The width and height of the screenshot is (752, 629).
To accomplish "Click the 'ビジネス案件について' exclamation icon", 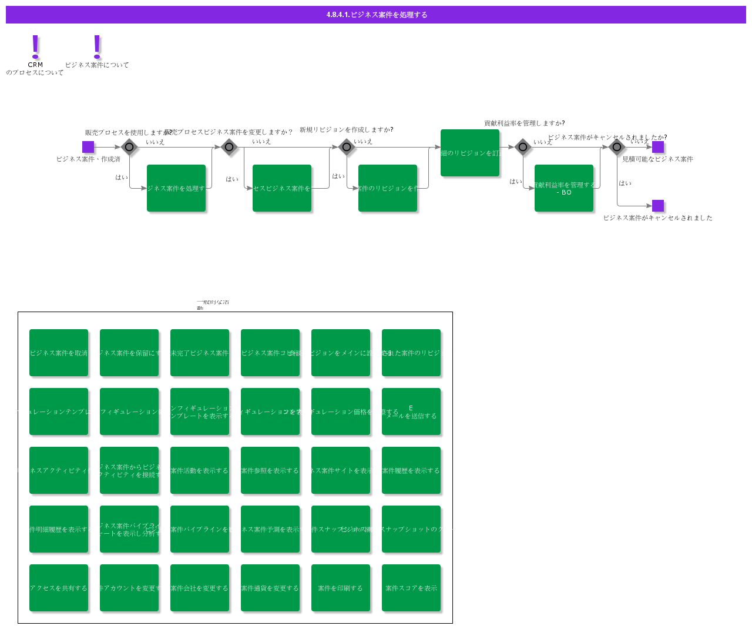I will point(97,46).
